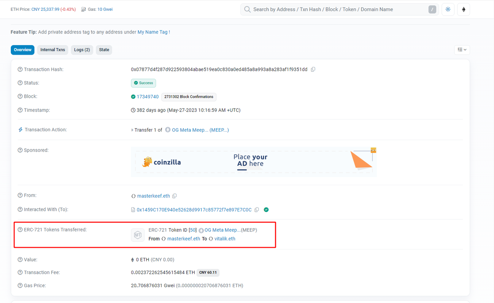Click the My Name Tag link
494x303 pixels.
(152, 32)
